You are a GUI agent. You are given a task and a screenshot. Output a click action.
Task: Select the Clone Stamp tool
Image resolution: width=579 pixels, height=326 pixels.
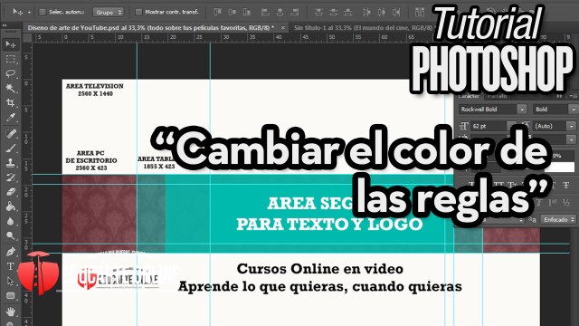click(10, 162)
